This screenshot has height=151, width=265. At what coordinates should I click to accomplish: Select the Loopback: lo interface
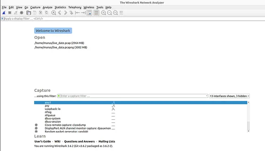(140, 109)
